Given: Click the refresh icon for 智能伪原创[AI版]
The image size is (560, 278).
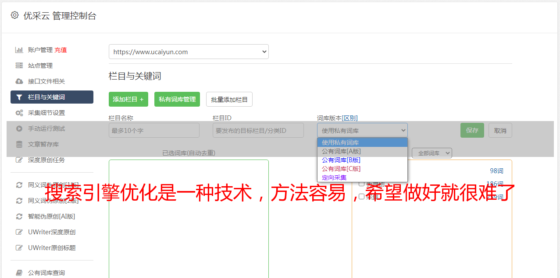Looking at the screenshot, I should (19, 216).
